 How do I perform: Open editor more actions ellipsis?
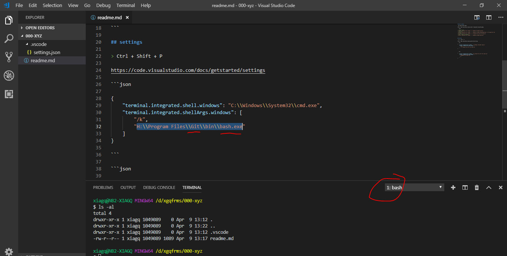tap(500, 17)
